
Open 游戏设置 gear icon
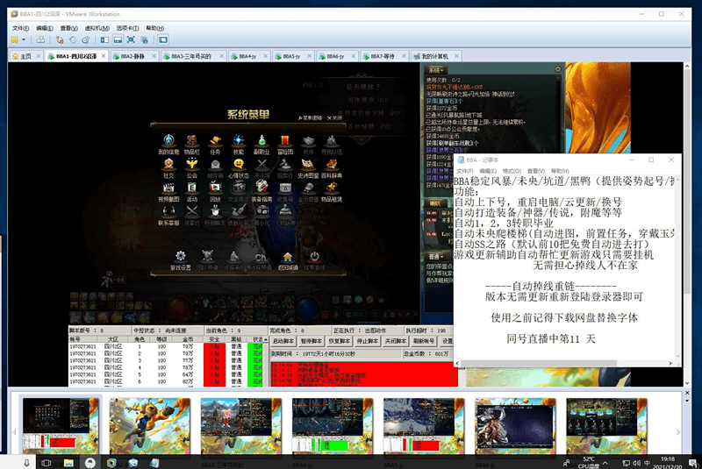[181, 259]
